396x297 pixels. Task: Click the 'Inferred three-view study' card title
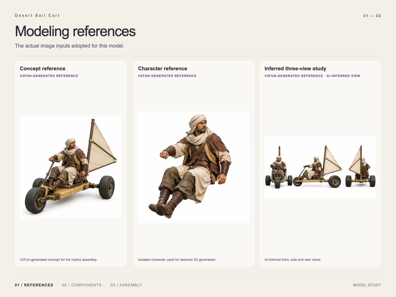pos(295,69)
